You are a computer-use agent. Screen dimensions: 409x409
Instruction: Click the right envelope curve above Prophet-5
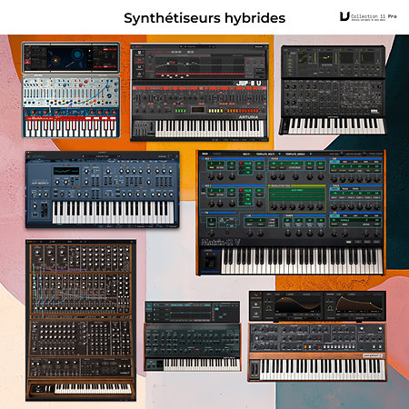point(359,304)
